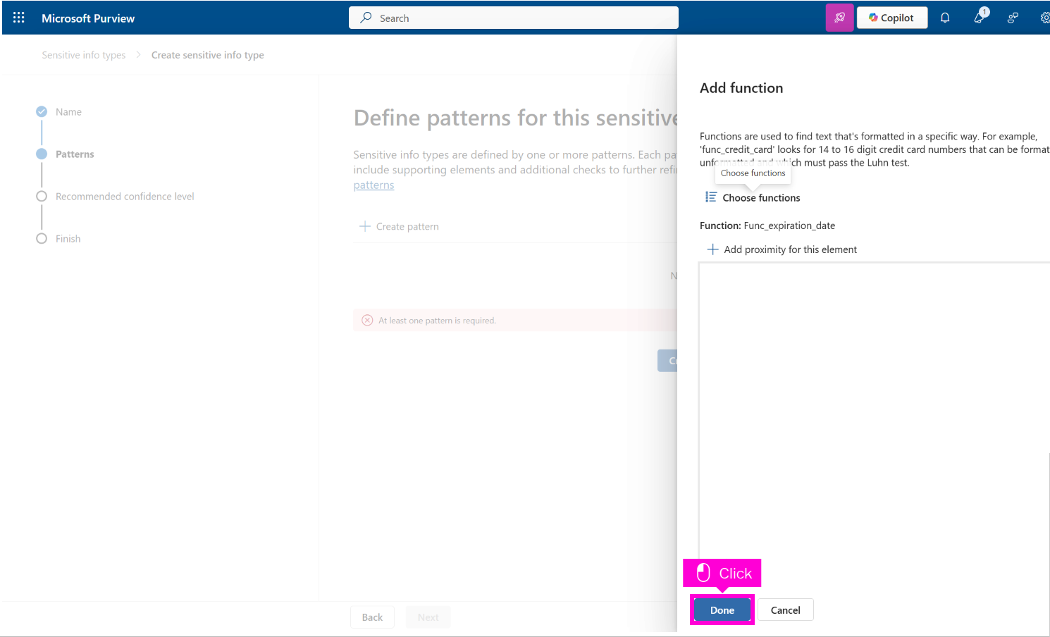Go to Sensitive info types breadcrumb
The height and width of the screenshot is (637, 1050).
point(84,55)
